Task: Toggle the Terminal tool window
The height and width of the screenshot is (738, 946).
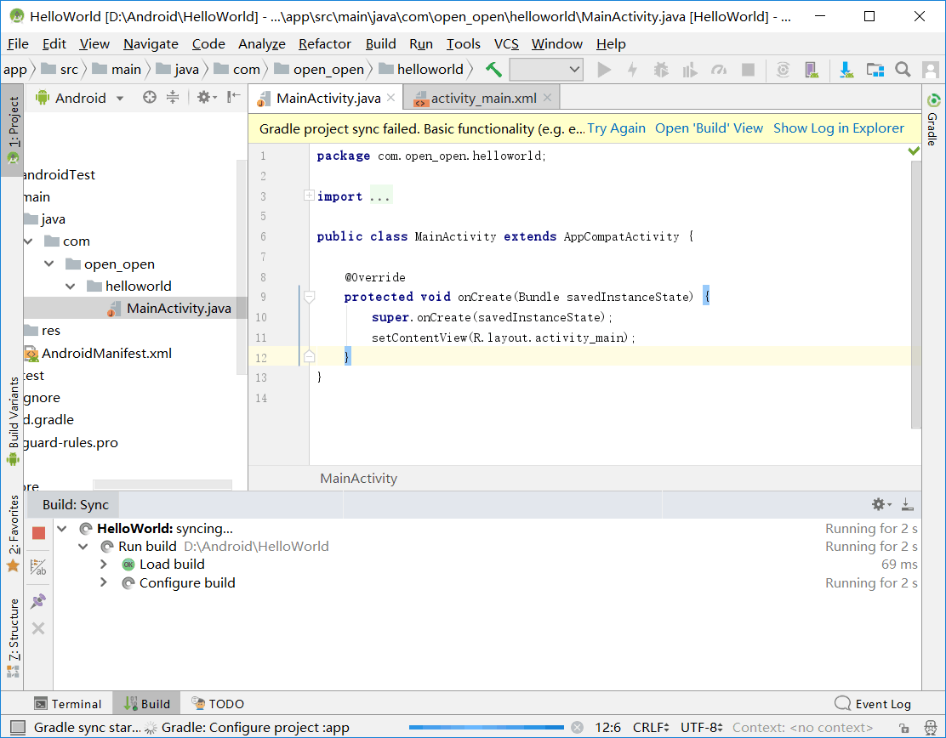Action: click(68, 704)
